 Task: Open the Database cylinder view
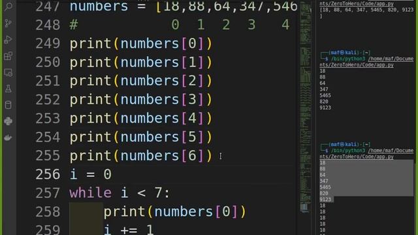8,105
